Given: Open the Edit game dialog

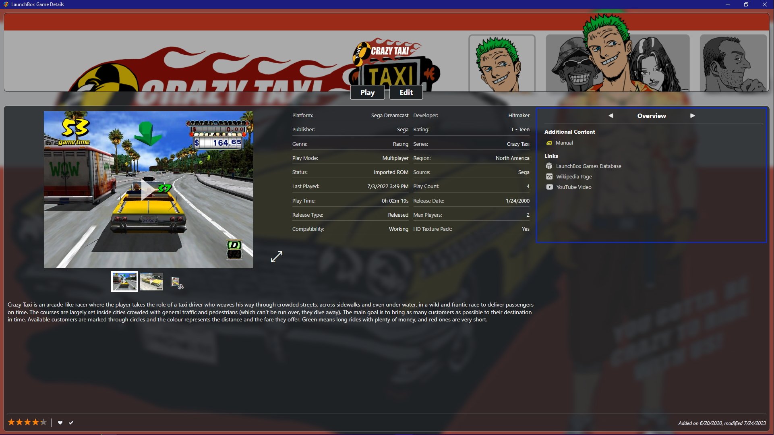Looking at the screenshot, I should point(406,92).
